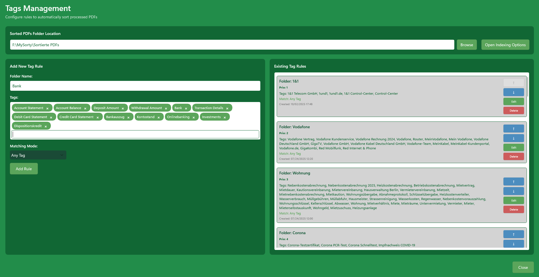Open the Matching Mode dropdown
This screenshot has width=539, height=277.
coord(38,155)
